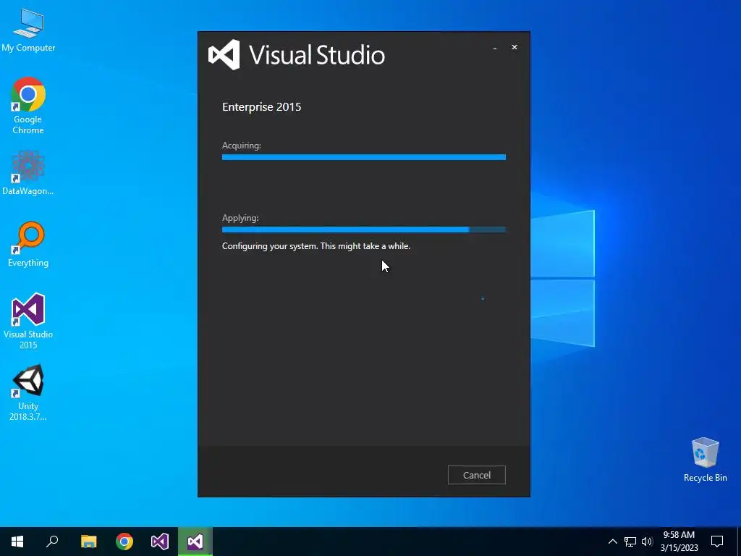
Task: Click the 'Applying:' label
Action: (x=240, y=218)
